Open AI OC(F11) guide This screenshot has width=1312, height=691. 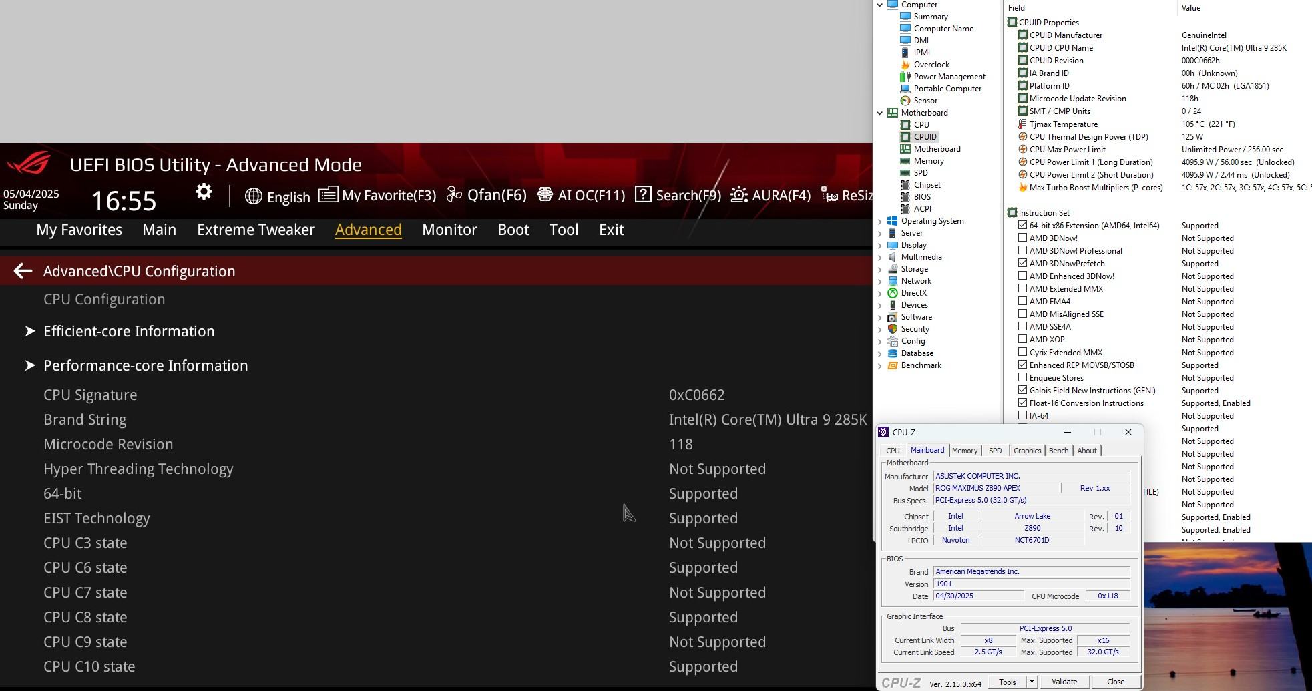tap(581, 196)
